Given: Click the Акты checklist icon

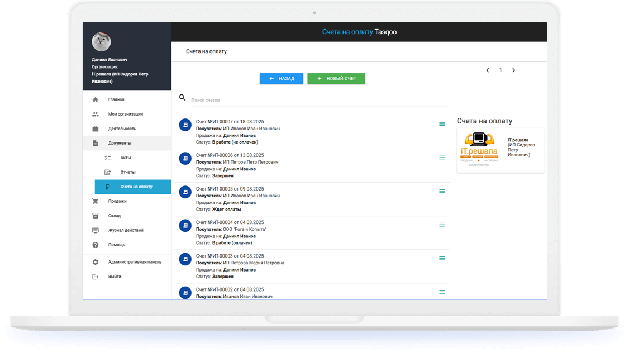Looking at the screenshot, I should coord(107,158).
